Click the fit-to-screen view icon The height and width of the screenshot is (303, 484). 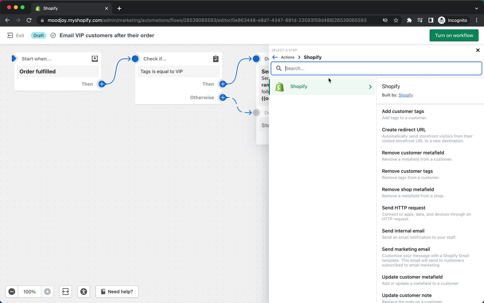point(66,291)
